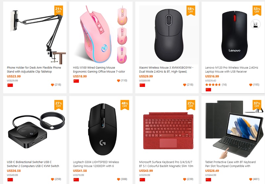This screenshot has width=265, height=184.
Task: Click the 58% OFF badge on Xiaomi mouse
Action: (191, 11)
